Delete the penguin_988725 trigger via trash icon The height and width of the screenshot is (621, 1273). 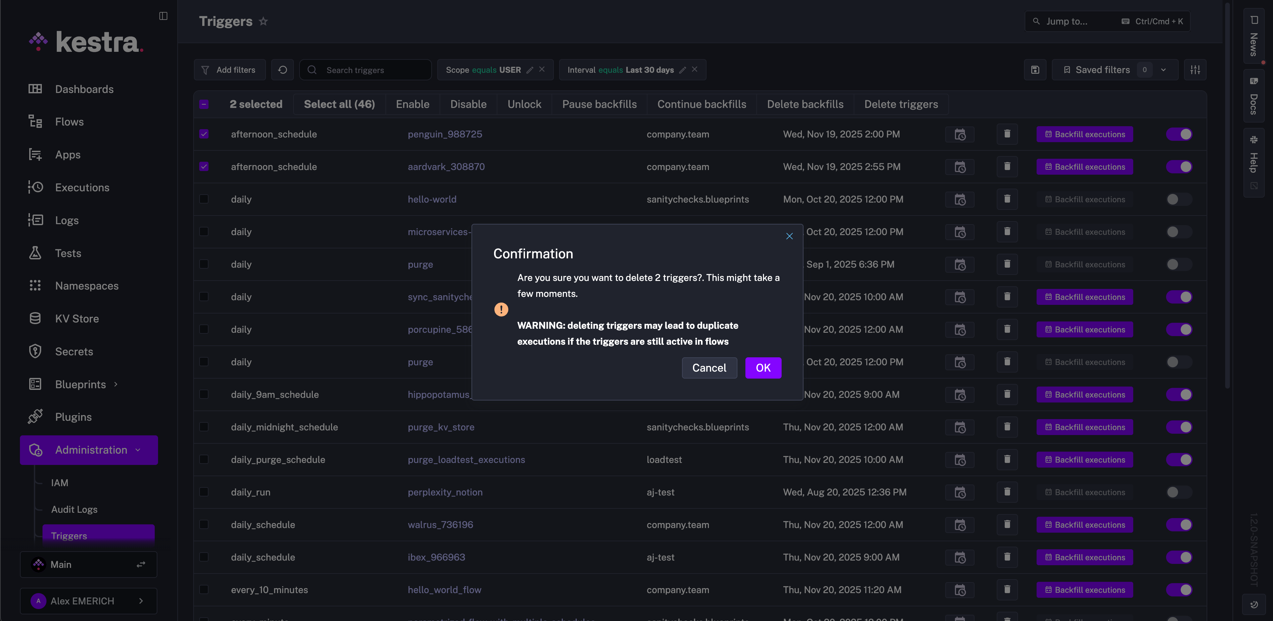pyautogui.click(x=1007, y=134)
